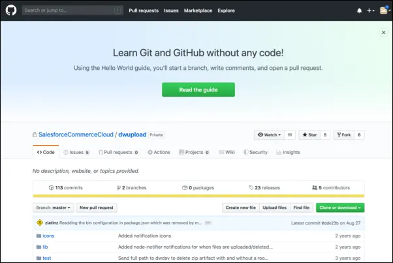Open the latest commit message Readding the bin

tap(131, 223)
